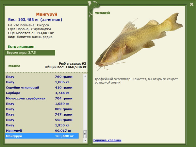Screen dimensions: 196x147
Task: Click the Вес: 163,488 кг (зачетная) line
Action: point(35,20)
